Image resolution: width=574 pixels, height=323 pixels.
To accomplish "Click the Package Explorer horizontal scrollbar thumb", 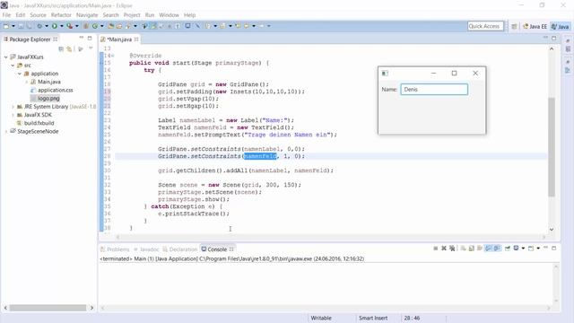I will (48, 308).
